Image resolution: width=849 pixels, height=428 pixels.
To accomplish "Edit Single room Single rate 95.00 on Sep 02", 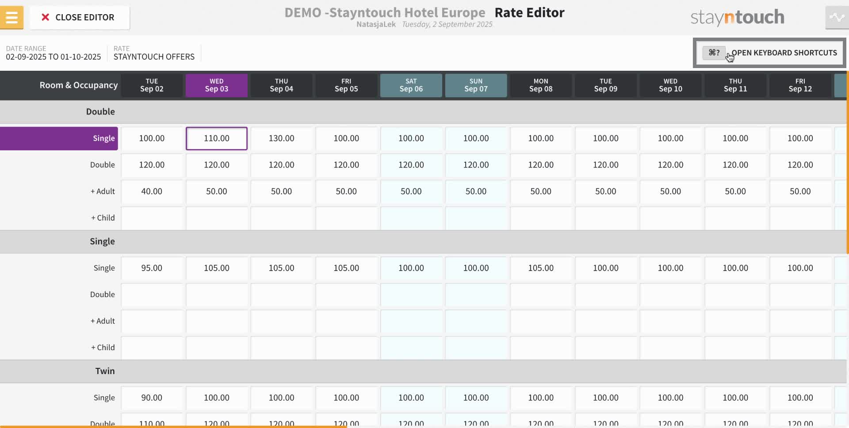I will pyautogui.click(x=152, y=268).
